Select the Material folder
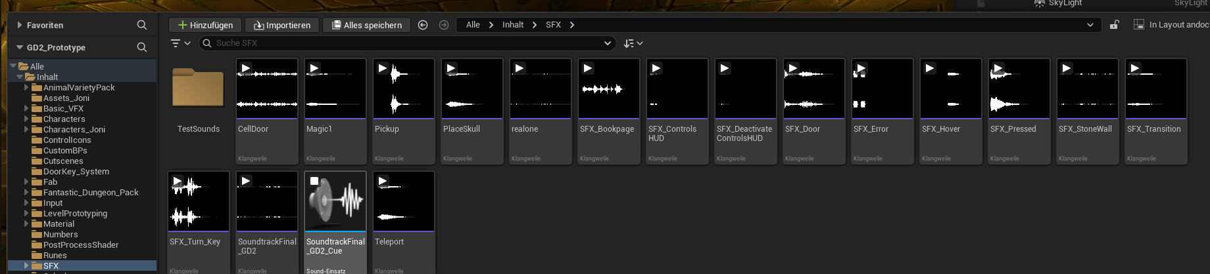This screenshot has width=1210, height=274. tap(59, 224)
